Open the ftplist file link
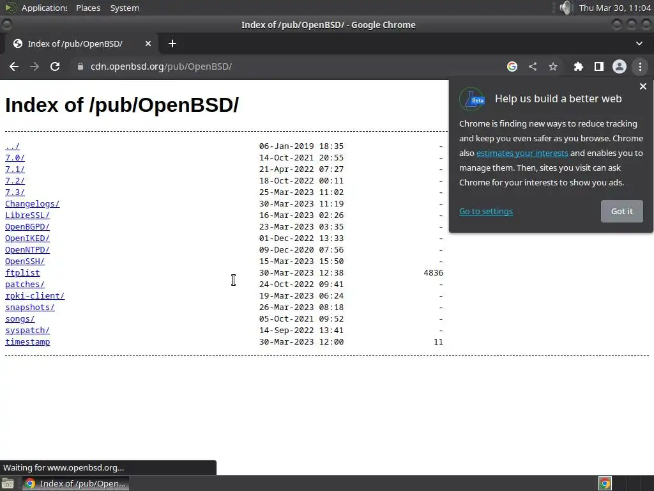 [22, 272]
